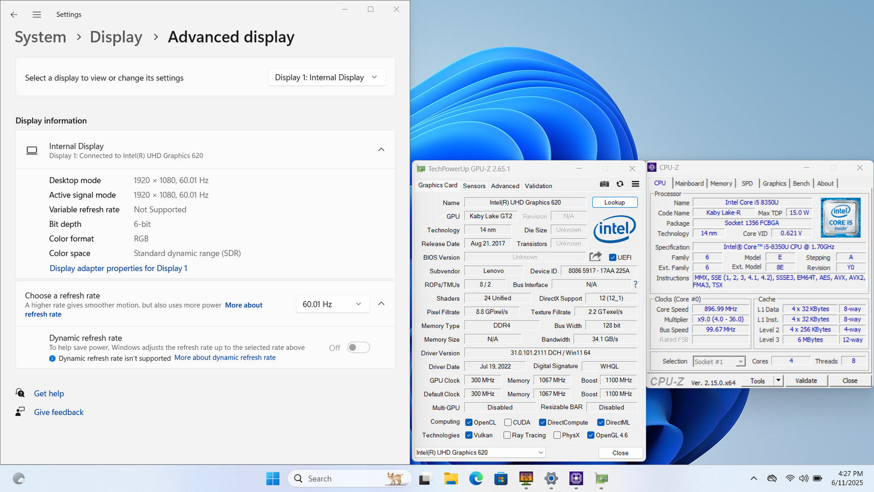The image size is (874, 492).
Task: Click GPU-Z screenshot camera icon
Action: pyautogui.click(x=604, y=184)
